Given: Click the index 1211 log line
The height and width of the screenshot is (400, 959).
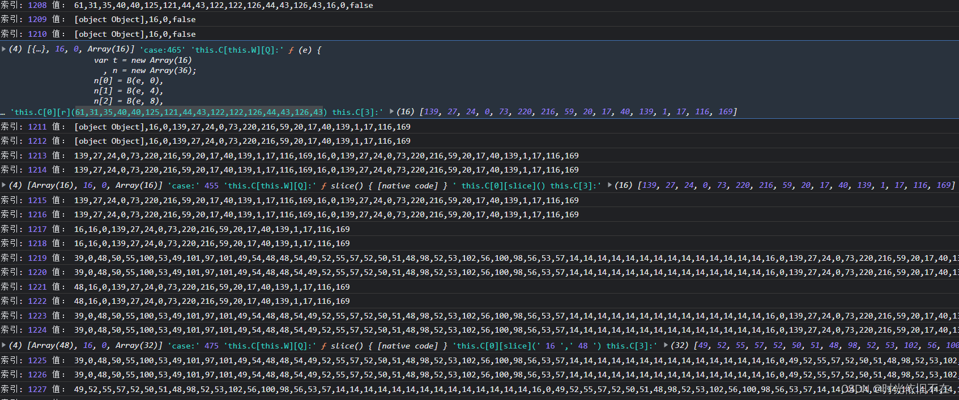Looking at the screenshot, I should click(x=479, y=127).
